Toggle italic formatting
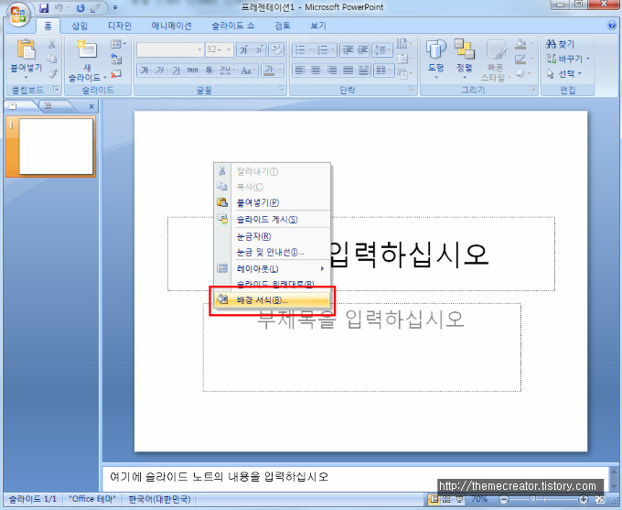 point(160,71)
